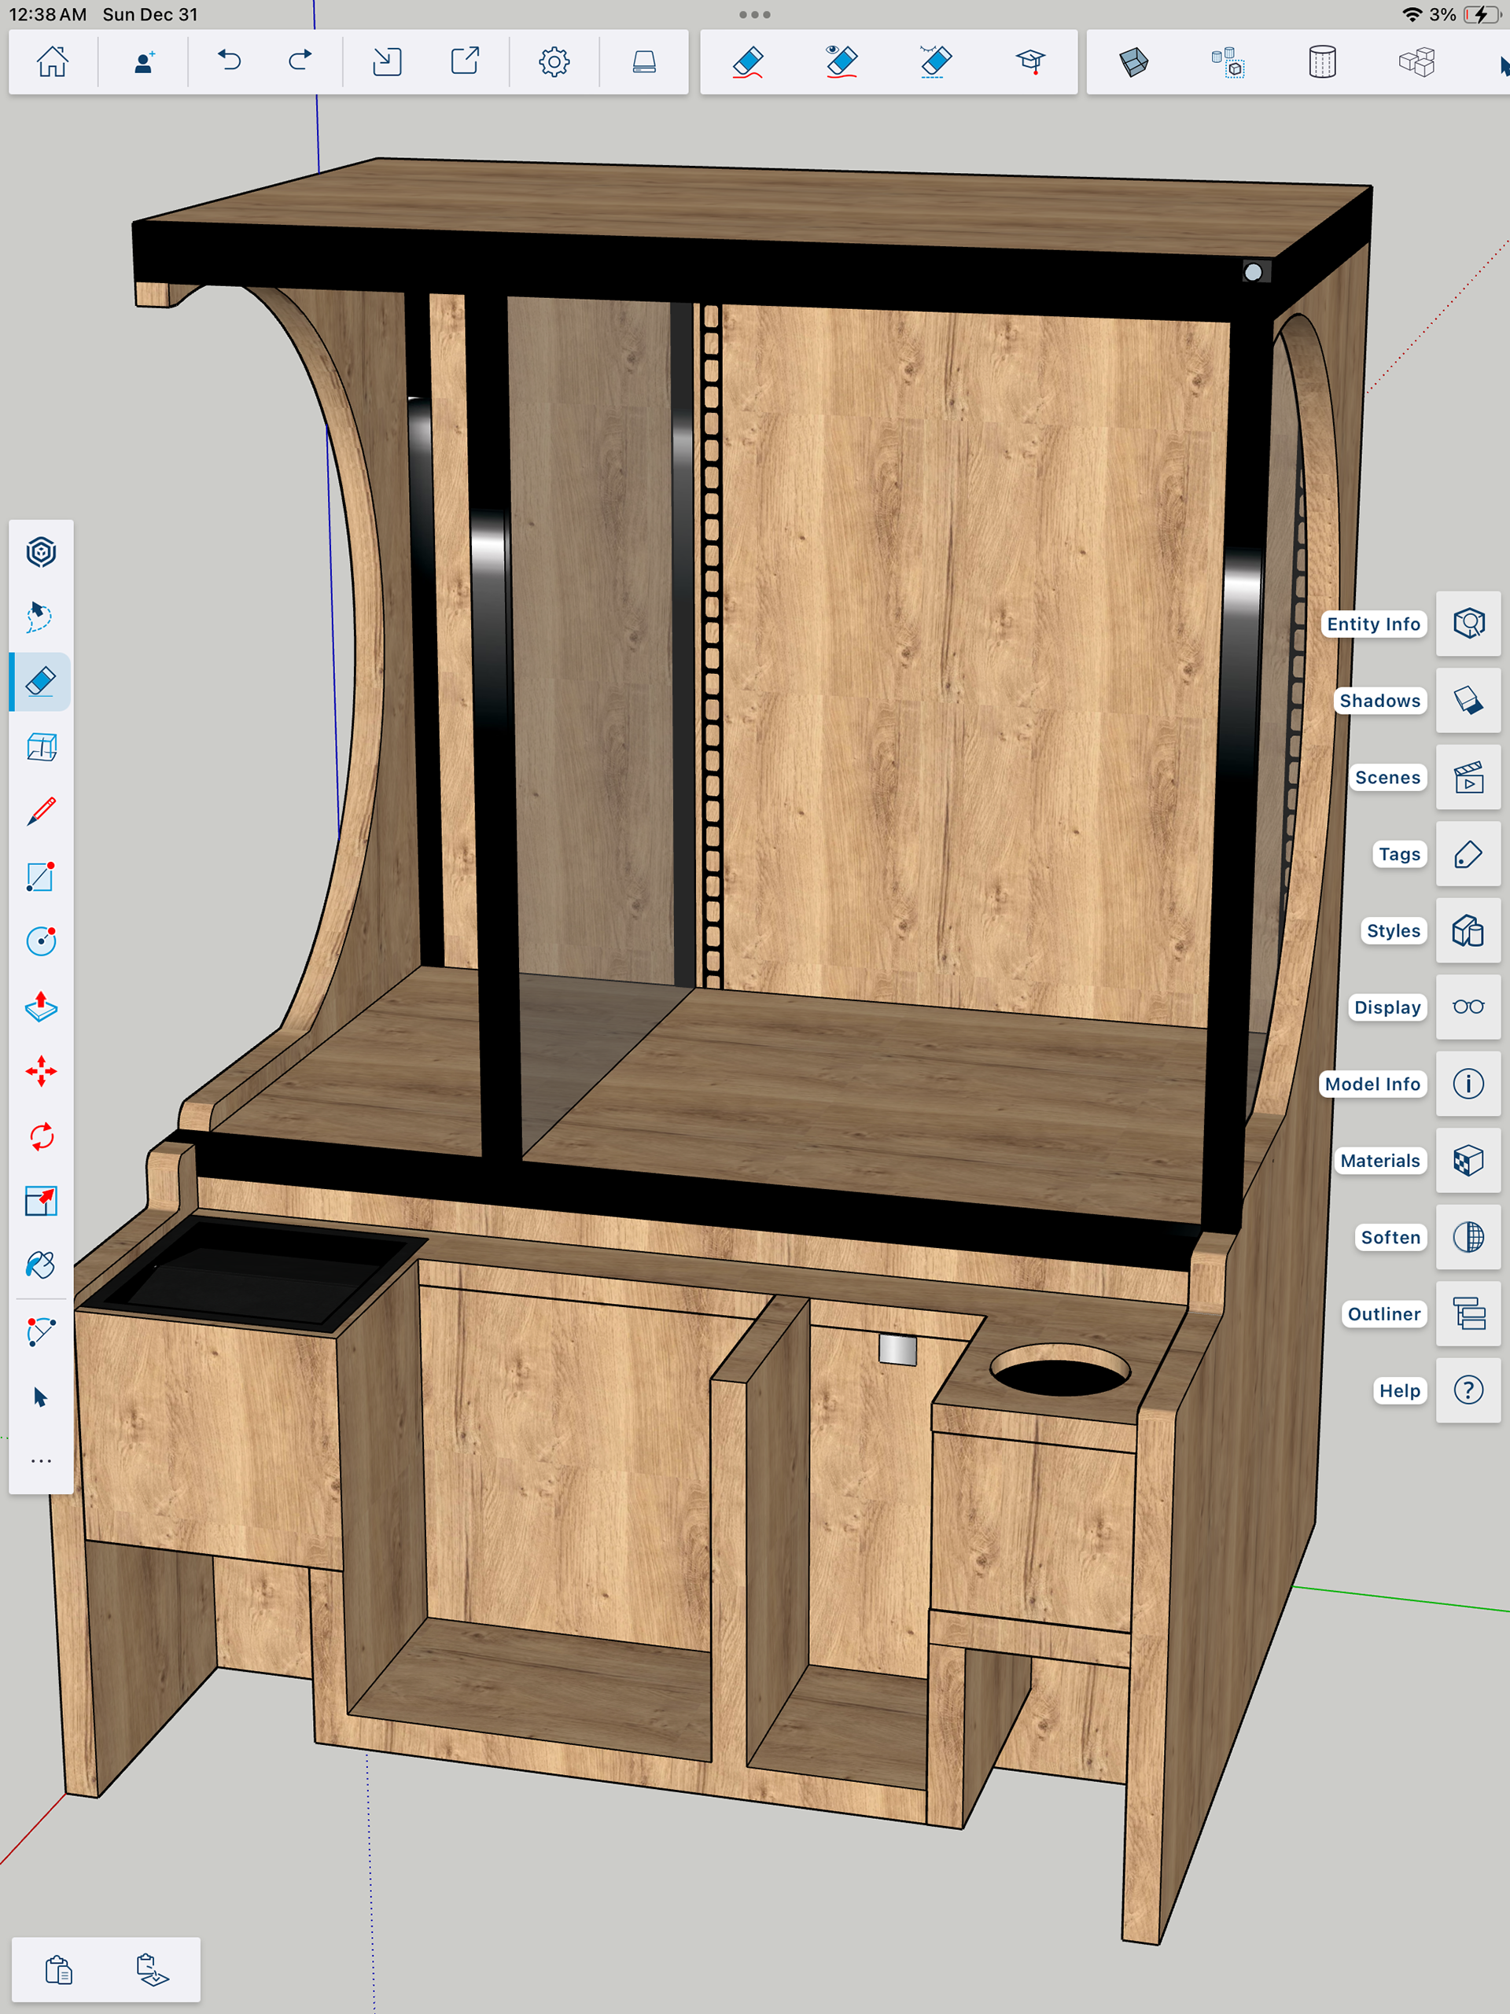This screenshot has width=1510, height=2014.
Task: Enable the Lasso select tool
Action: pos(41,617)
